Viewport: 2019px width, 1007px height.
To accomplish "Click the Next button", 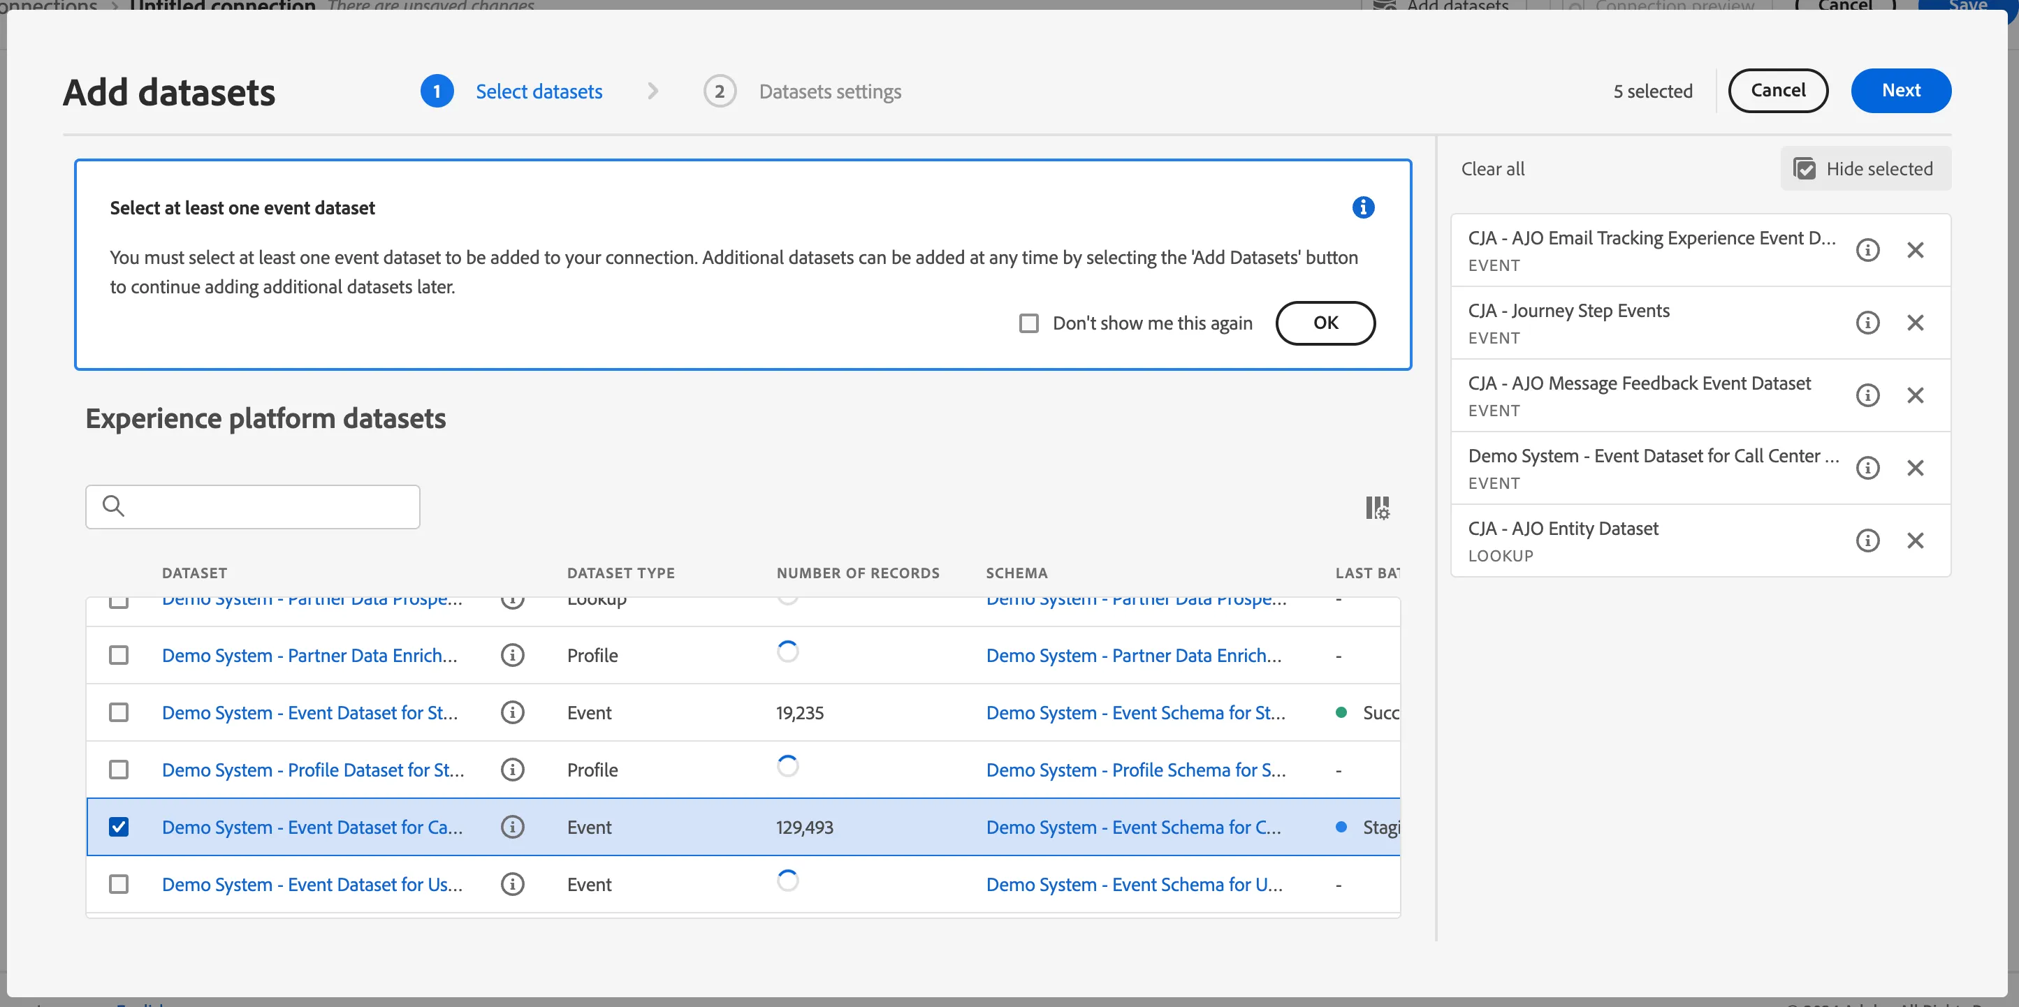I will click(x=1901, y=90).
